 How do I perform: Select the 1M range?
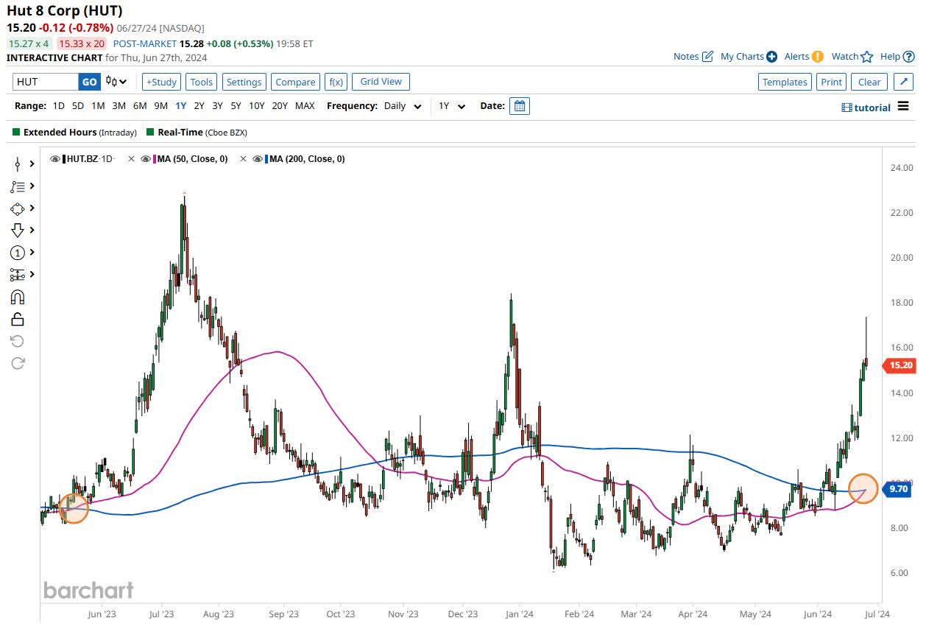click(x=98, y=106)
